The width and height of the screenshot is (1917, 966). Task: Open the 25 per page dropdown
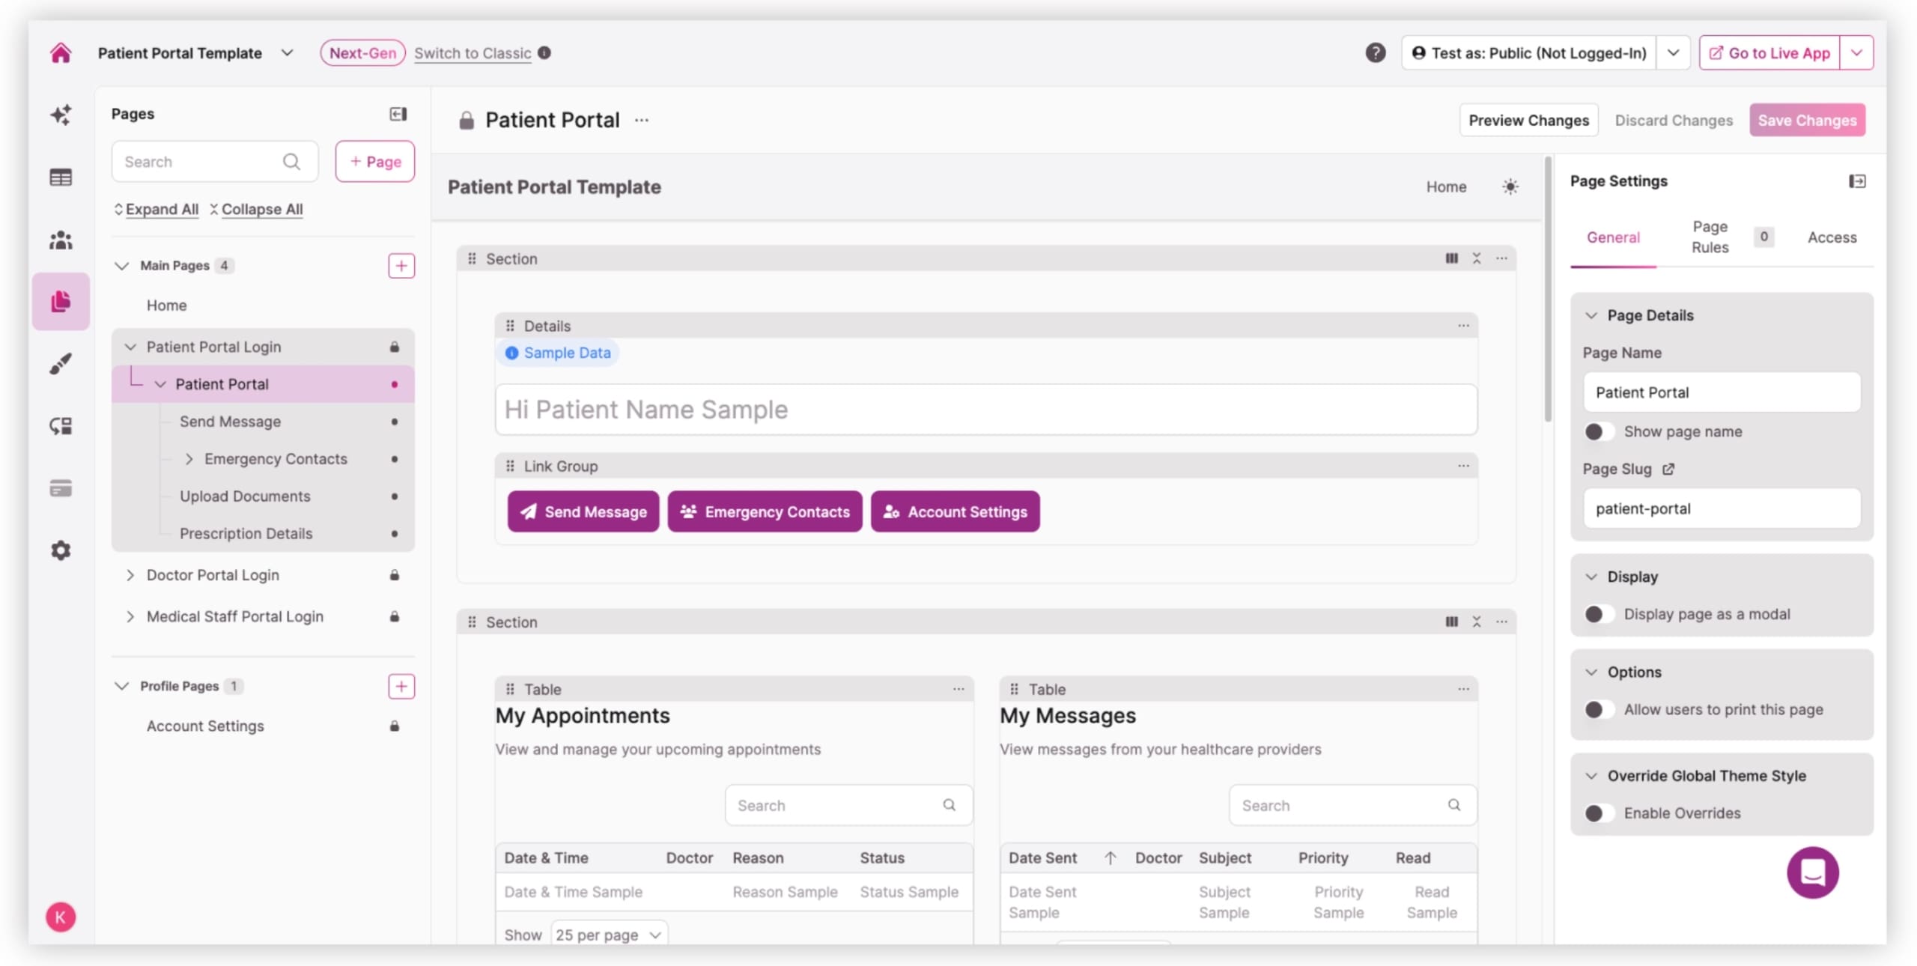(608, 934)
